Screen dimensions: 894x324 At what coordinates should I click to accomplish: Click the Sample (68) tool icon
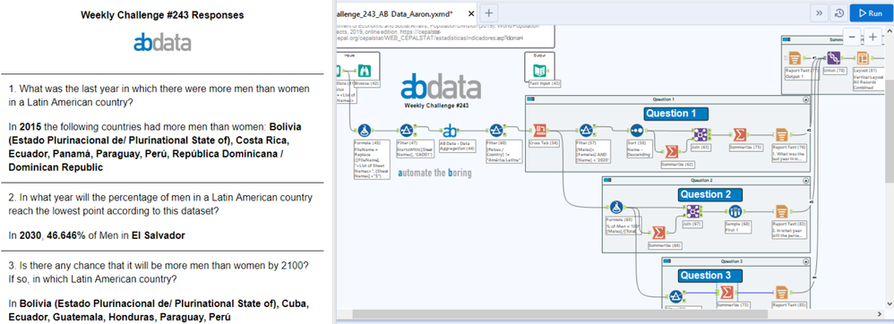click(735, 211)
